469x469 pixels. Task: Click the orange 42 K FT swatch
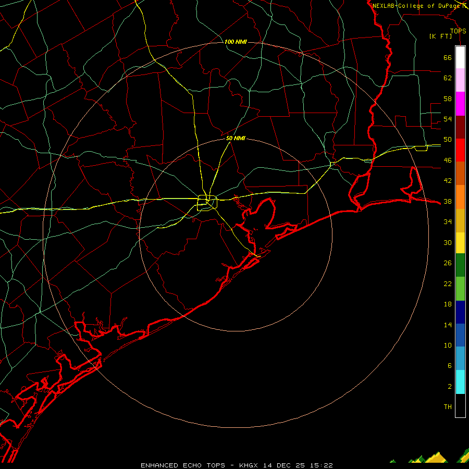coord(460,197)
